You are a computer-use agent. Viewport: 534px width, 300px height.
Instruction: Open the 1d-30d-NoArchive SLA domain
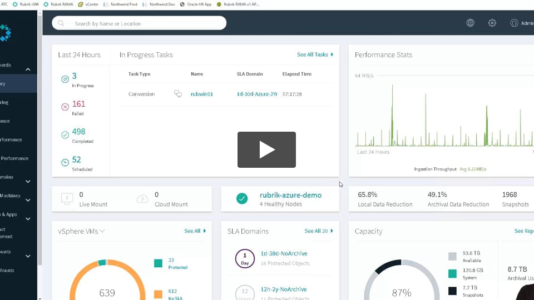pyautogui.click(x=284, y=253)
